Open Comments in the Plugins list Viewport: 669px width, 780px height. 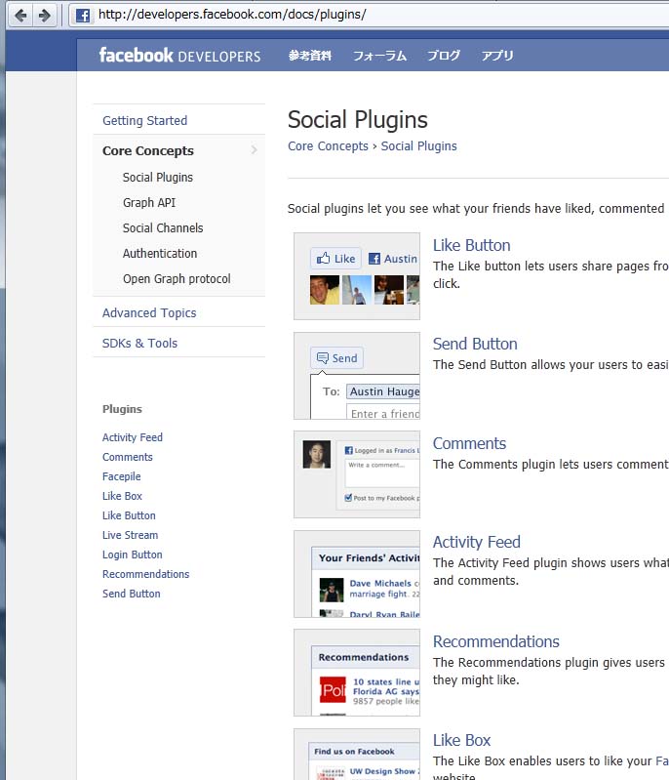(127, 457)
